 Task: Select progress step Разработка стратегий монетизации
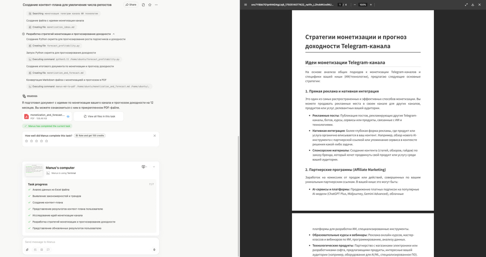click(74, 222)
